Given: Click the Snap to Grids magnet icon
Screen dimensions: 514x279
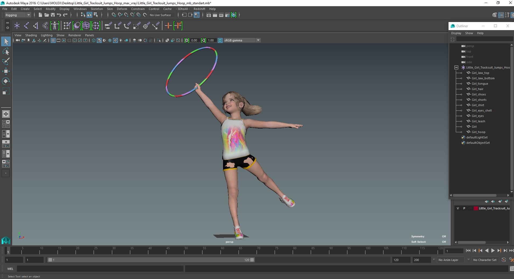Looking at the screenshot, I should 114,15.
